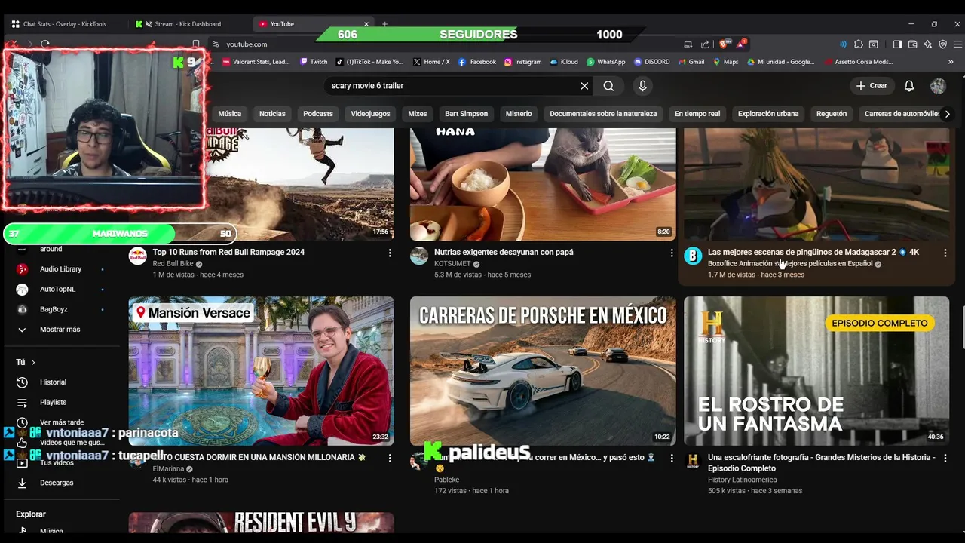Select the Exploración urbana category chip

point(768,114)
